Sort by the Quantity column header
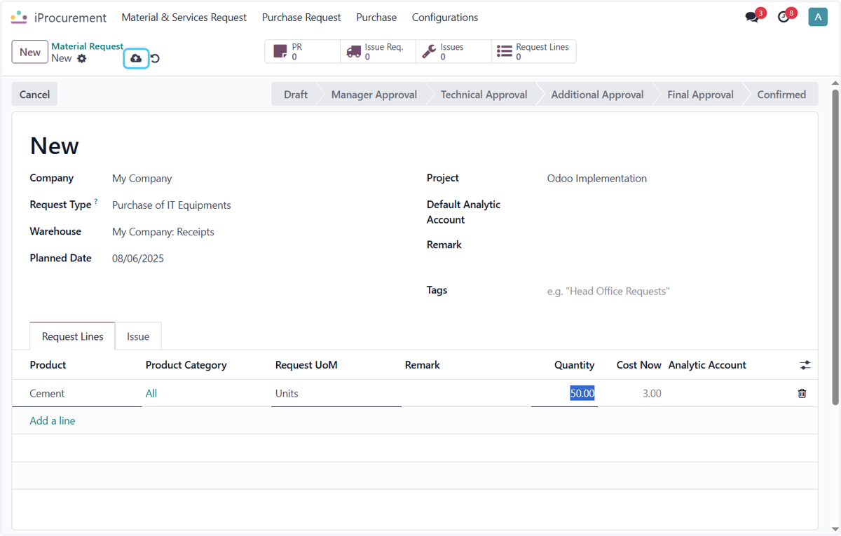 pos(574,365)
